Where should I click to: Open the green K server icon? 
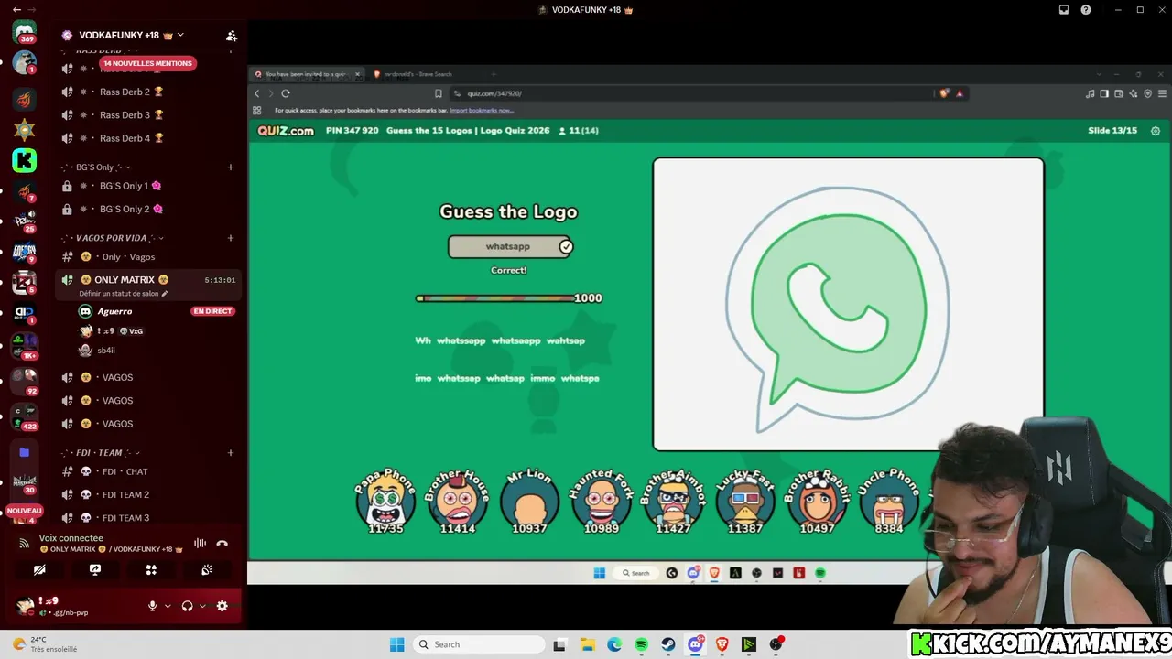[25, 161]
